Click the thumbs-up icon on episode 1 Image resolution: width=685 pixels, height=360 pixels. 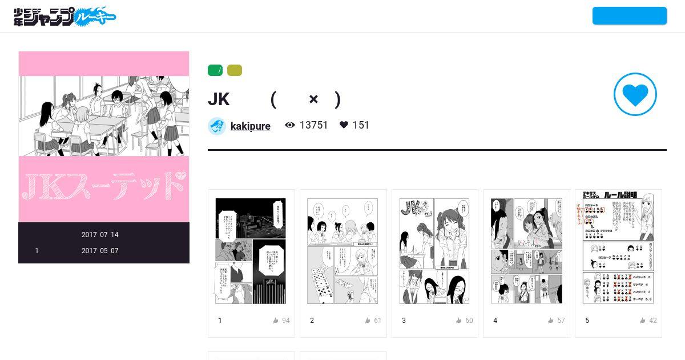[x=276, y=321]
